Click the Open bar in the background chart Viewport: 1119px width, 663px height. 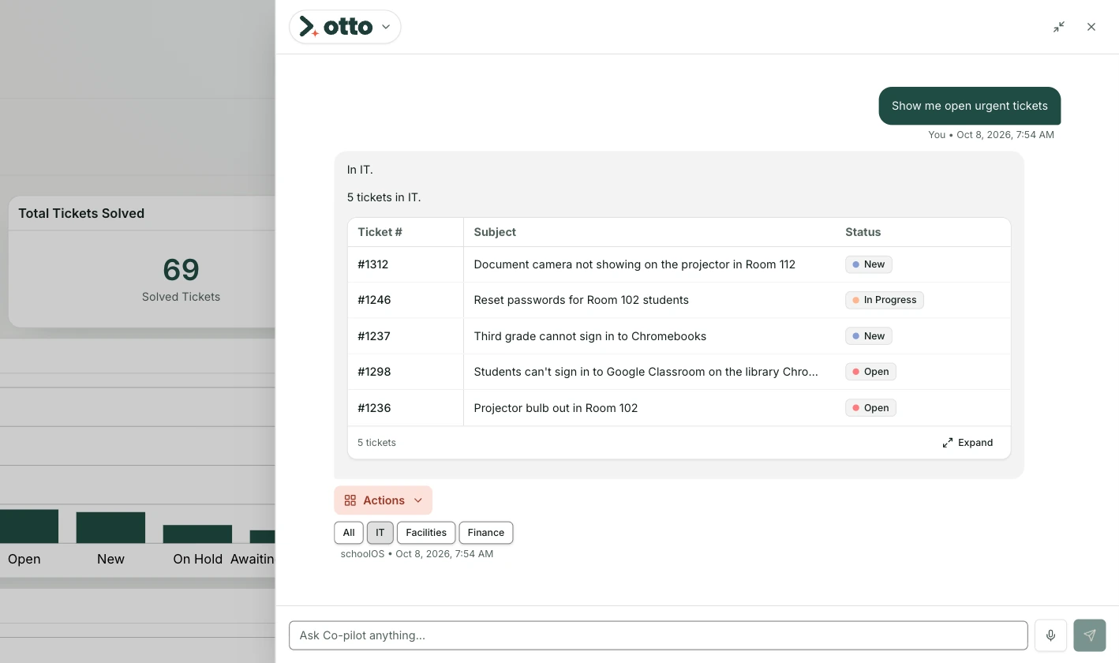point(29,526)
